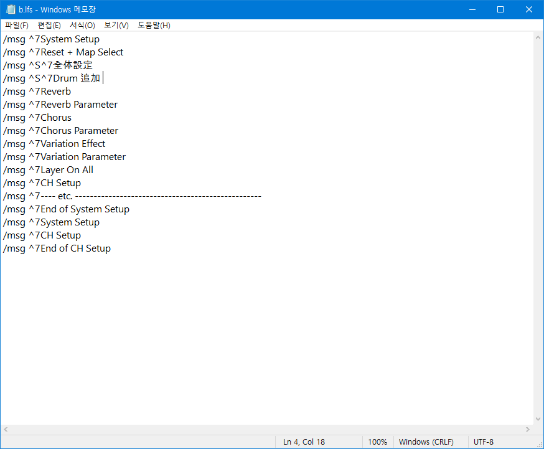
Task: Click the '---- etc.' separator line
Action: tap(132, 196)
